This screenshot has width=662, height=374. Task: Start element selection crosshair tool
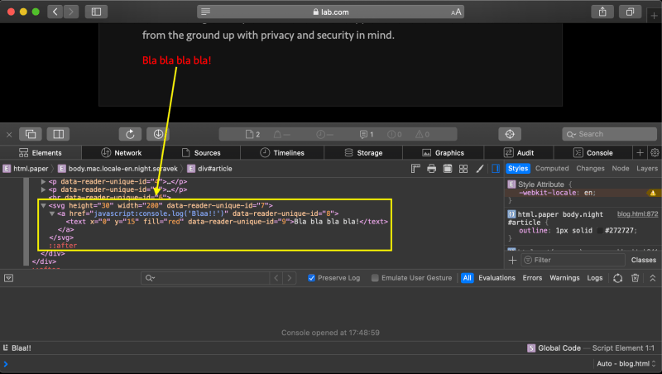(x=510, y=134)
